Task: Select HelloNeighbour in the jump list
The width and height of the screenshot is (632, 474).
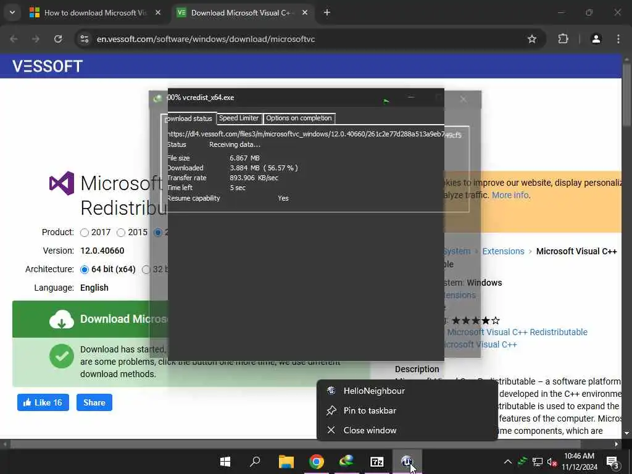Action: 407,391
